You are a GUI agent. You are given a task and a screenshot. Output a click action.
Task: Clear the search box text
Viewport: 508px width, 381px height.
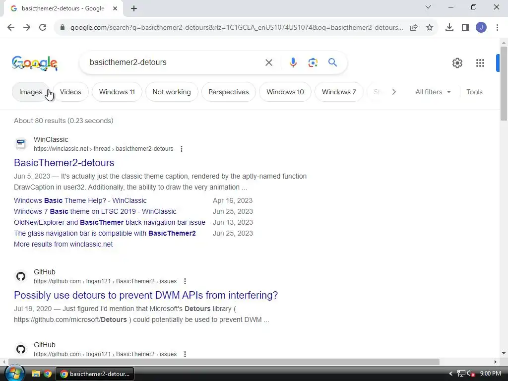point(269,63)
